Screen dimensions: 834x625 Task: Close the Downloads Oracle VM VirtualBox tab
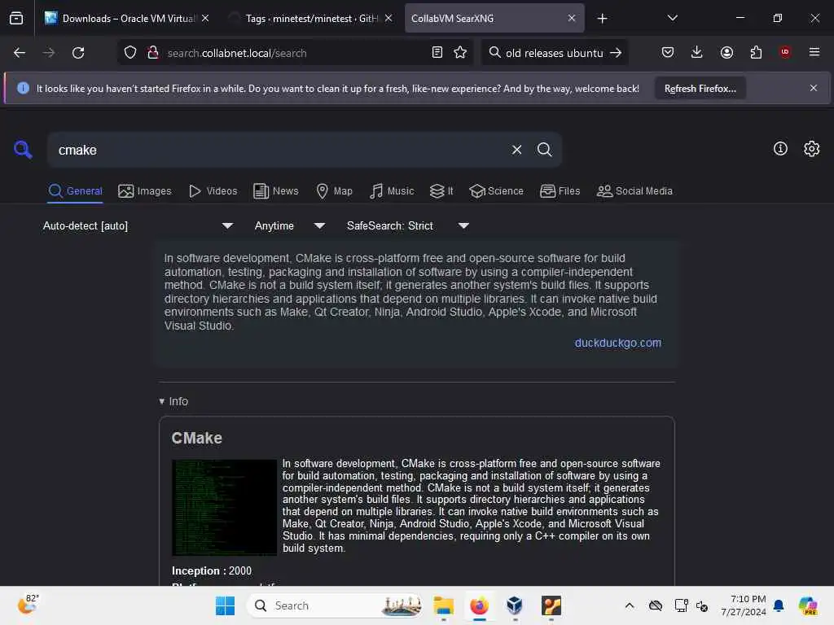205,18
